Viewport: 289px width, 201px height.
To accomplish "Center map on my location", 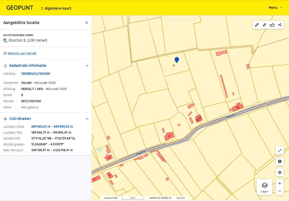I will (x=280, y=172).
